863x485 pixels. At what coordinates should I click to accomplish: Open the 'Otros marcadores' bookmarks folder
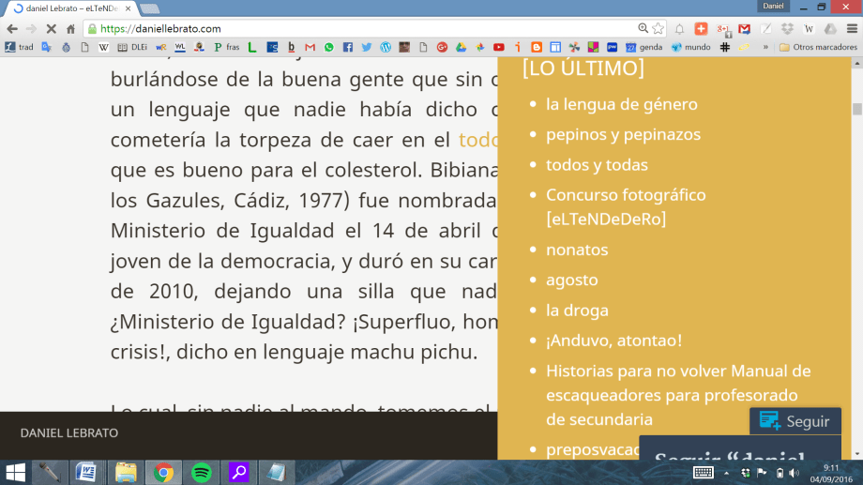click(x=818, y=47)
